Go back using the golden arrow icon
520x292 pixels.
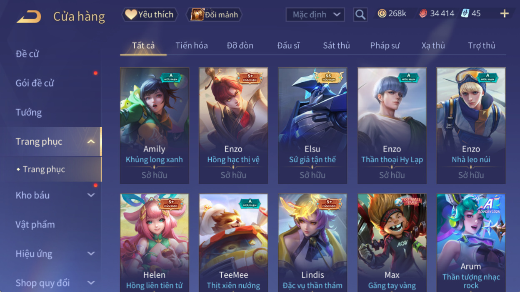[x=29, y=17]
